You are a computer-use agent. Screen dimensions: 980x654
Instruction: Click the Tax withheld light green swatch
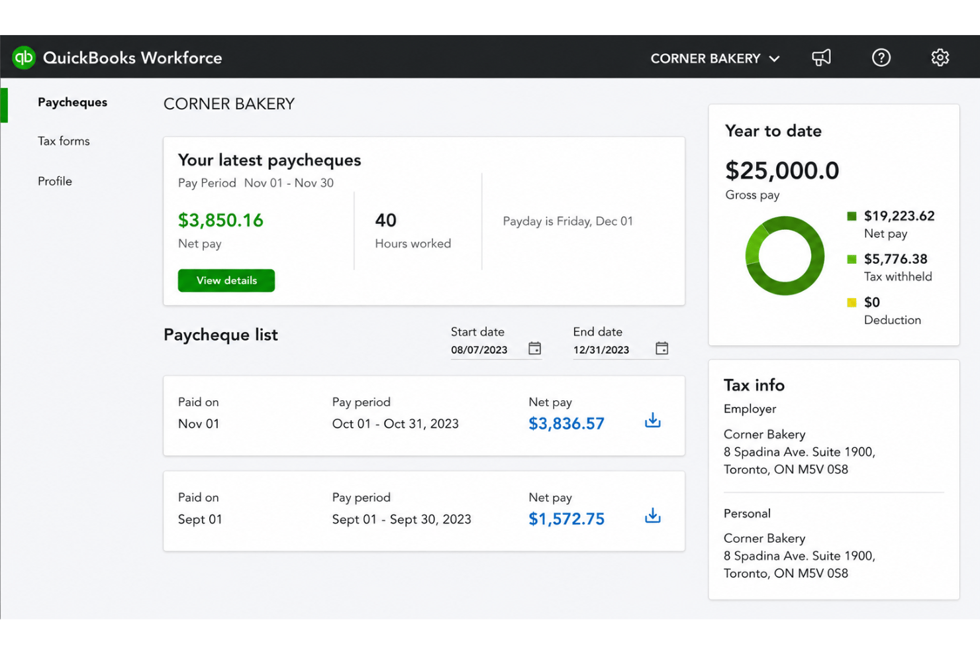(x=852, y=259)
